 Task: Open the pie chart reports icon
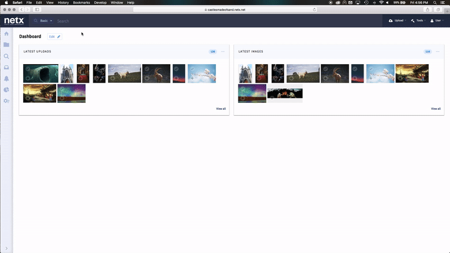tap(6, 89)
